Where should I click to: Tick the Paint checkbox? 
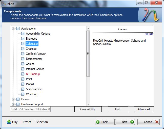coord(23,79)
